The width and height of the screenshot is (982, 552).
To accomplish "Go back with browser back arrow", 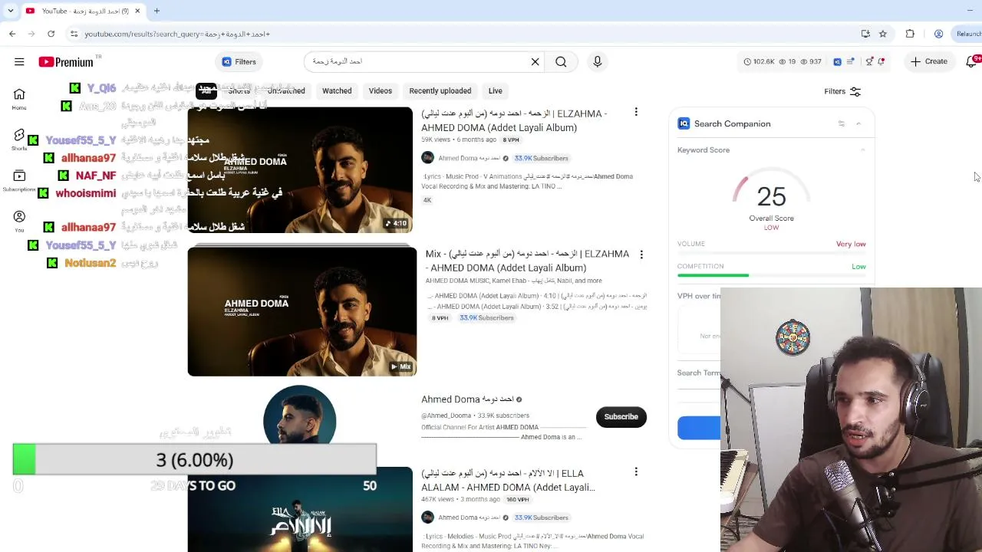I will [12, 34].
